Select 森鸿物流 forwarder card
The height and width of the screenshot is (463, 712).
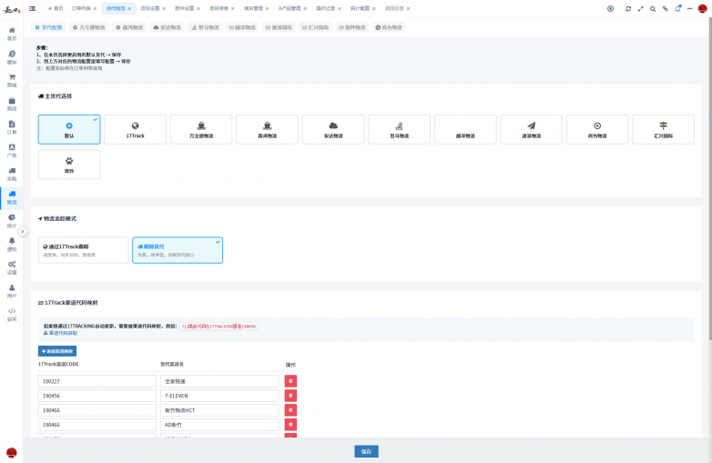[267, 130]
